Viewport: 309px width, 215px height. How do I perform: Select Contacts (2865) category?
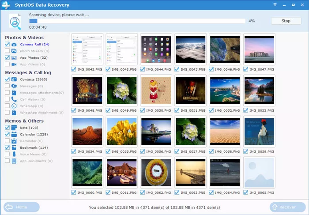(34, 79)
